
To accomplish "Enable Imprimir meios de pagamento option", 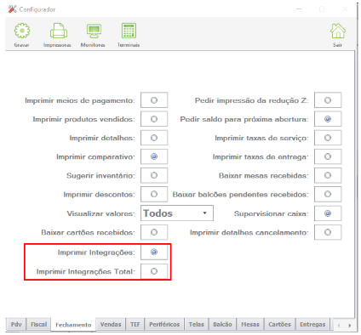I will click(154, 100).
